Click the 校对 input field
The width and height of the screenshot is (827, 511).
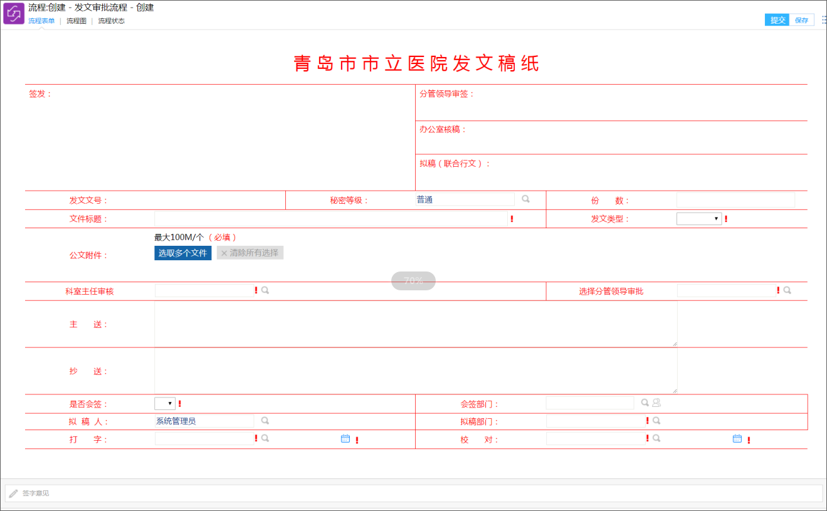coord(596,438)
